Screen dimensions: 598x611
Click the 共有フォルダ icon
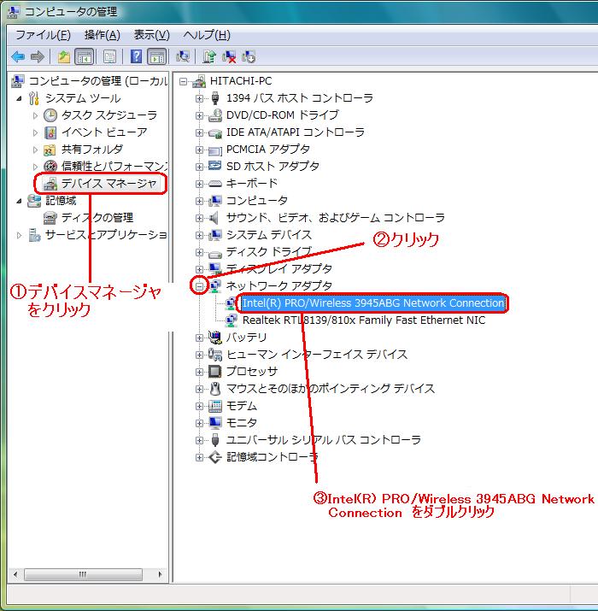click(50, 150)
